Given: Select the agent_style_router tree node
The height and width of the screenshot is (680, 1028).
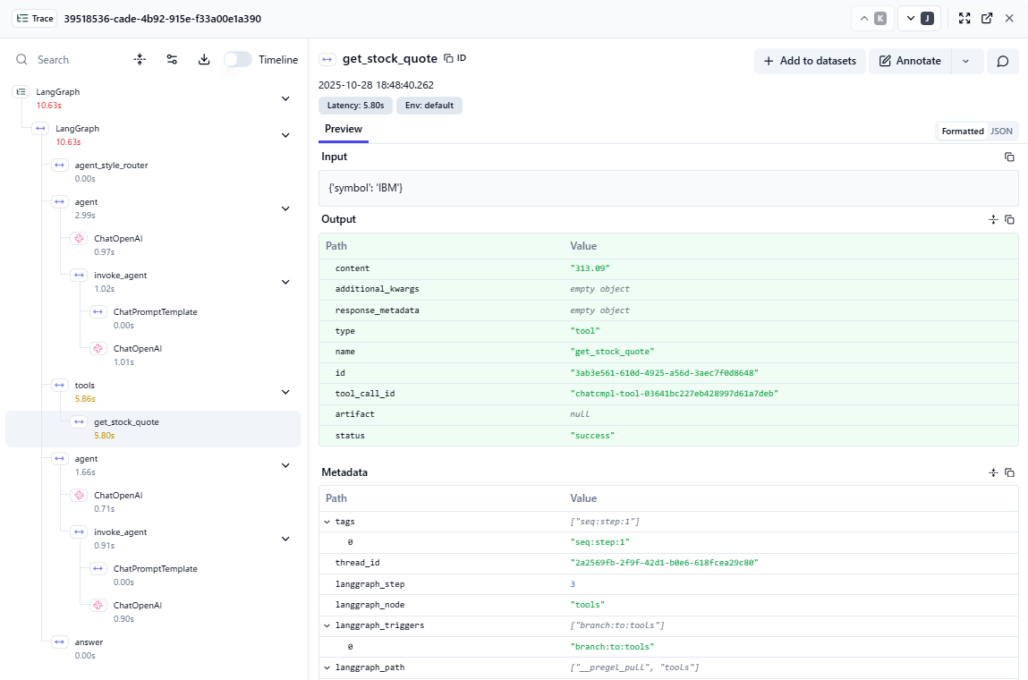Looking at the screenshot, I should pyautogui.click(x=111, y=166).
